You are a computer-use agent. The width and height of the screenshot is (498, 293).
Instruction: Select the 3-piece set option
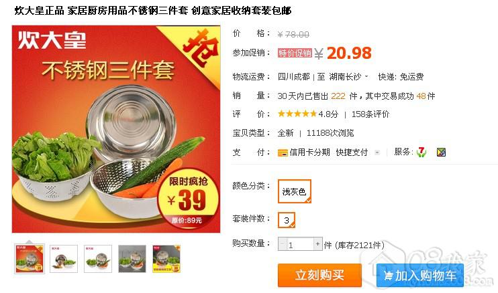click(x=287, y=220)
